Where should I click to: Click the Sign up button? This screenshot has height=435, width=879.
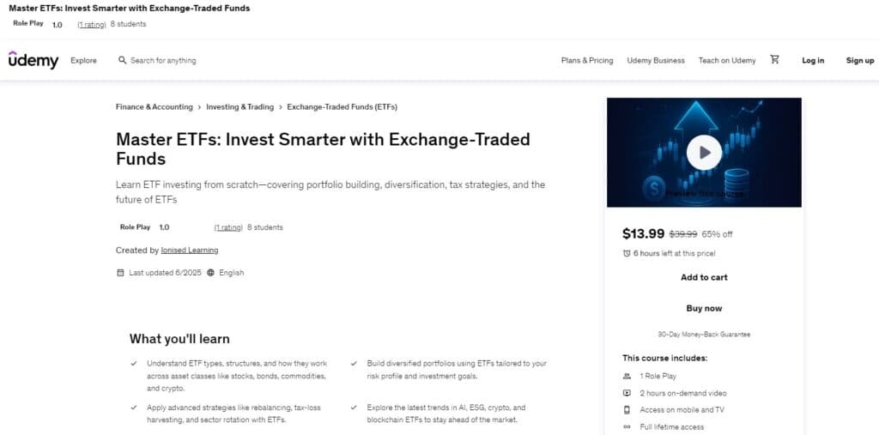[x=859, y=61]
